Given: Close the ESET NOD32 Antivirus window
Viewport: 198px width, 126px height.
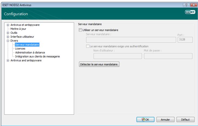Looking at the screenshot, I should pos(193,5).
